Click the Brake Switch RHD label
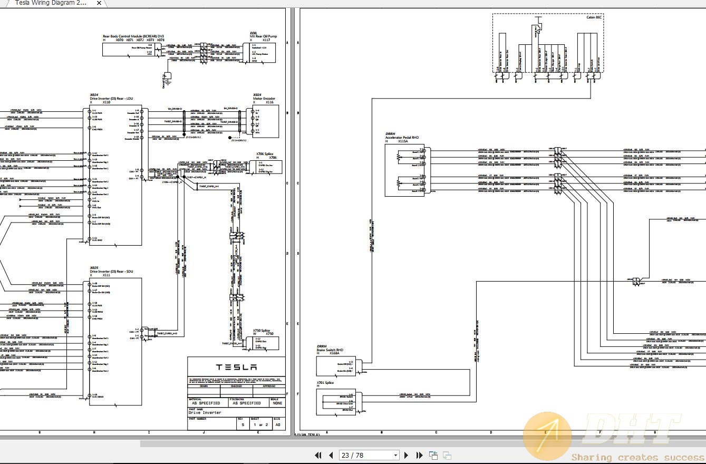706x464 pixels. coord(330,350)
